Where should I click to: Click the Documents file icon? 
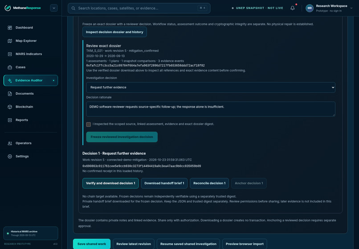click(10, 94)
